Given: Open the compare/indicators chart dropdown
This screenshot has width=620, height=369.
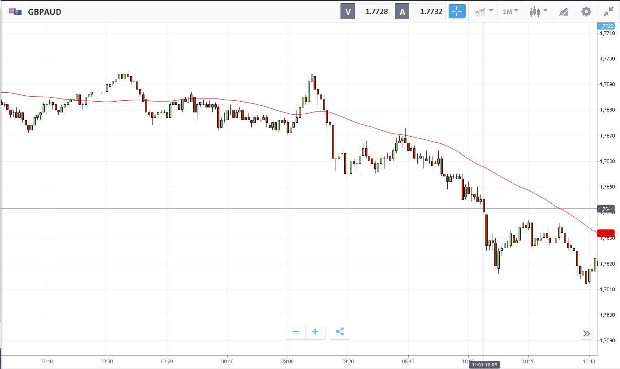Looking at the screenshot, I should 484,12.
